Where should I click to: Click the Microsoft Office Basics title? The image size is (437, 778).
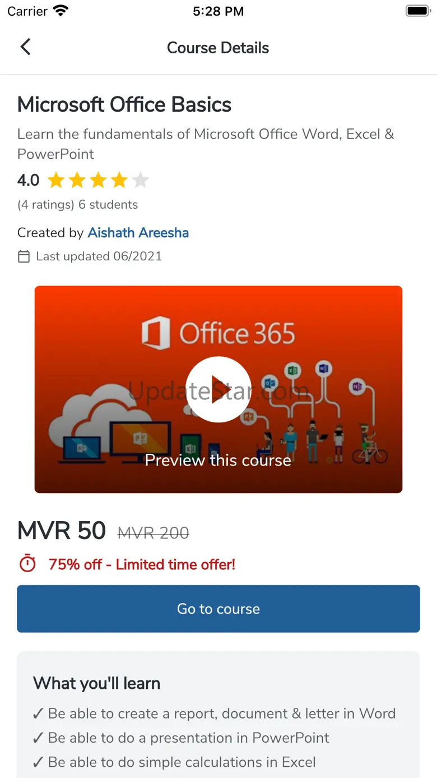pos(124,105)
